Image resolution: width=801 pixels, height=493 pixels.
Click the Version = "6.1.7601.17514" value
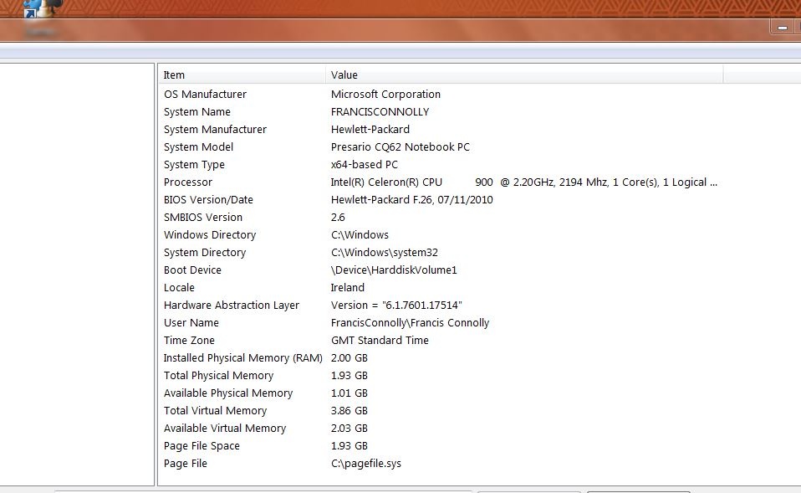pos(396,306)
